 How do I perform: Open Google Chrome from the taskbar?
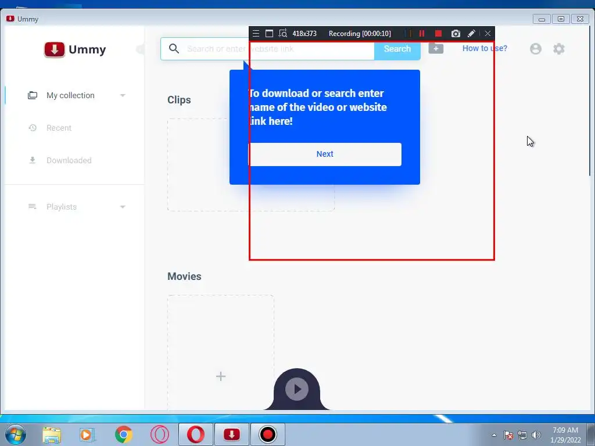coord(123,434)
